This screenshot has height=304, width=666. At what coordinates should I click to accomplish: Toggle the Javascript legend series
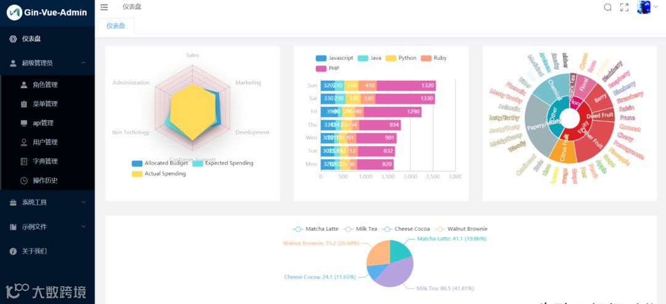(x=334, y=58)
